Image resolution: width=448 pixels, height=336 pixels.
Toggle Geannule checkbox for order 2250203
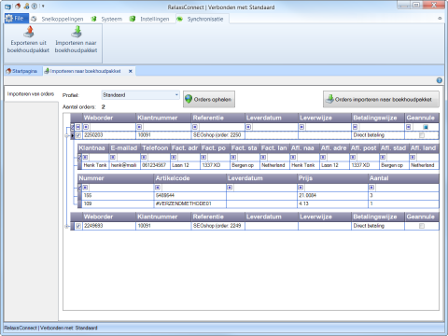422,135
